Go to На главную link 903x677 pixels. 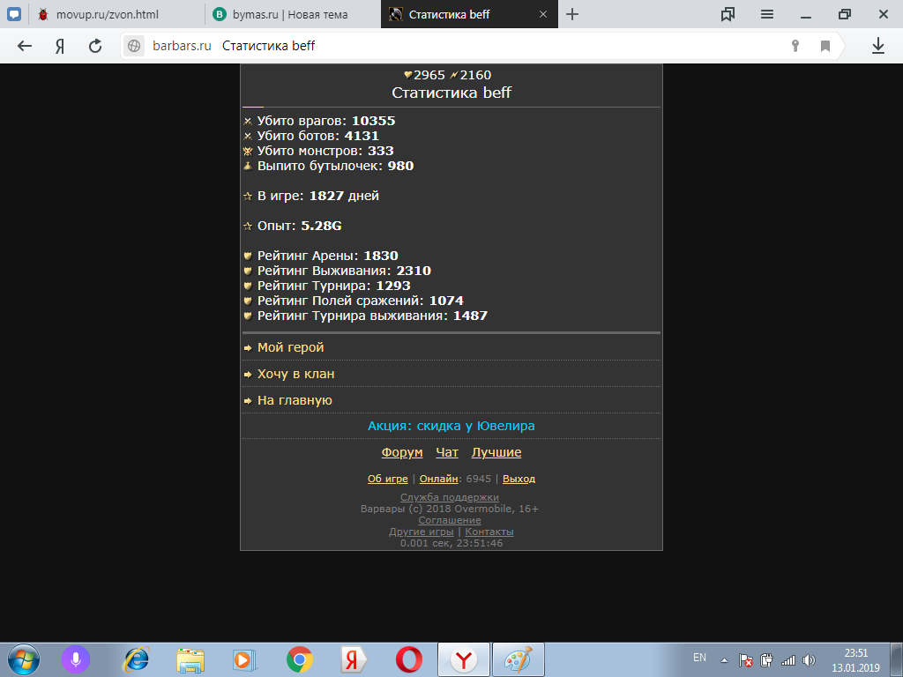(295, 400)
